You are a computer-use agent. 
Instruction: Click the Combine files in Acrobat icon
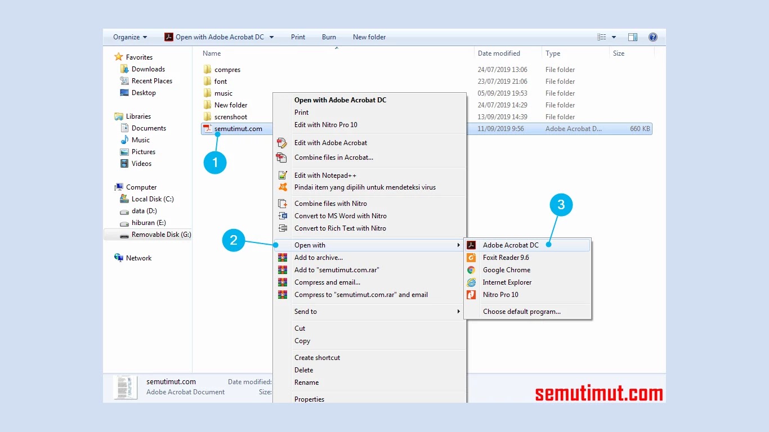point(282,157)
